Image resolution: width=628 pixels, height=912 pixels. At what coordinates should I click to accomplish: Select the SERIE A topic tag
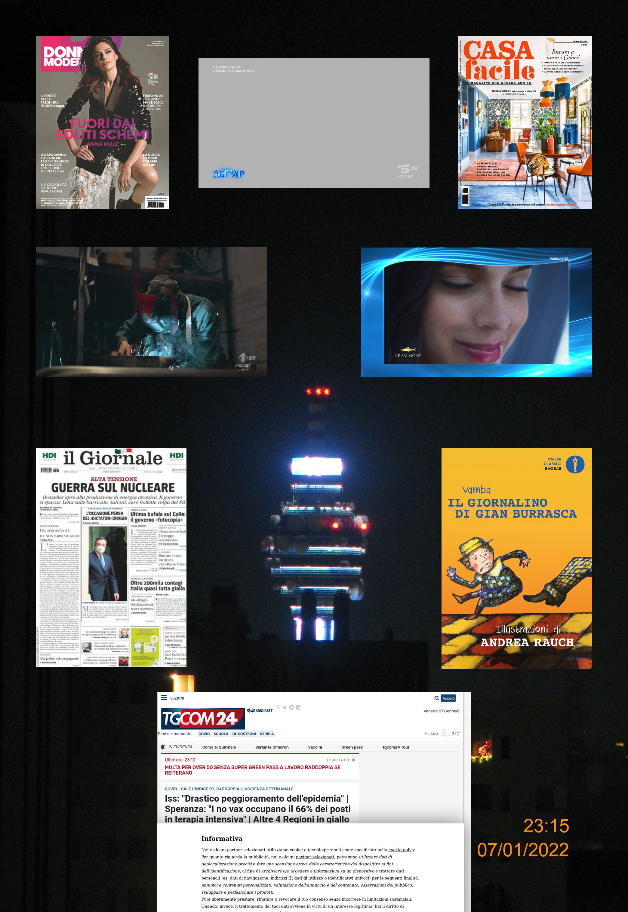pos(266,734)
